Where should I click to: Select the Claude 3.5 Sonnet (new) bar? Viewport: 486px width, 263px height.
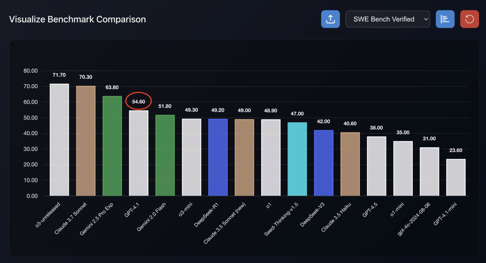244,158
